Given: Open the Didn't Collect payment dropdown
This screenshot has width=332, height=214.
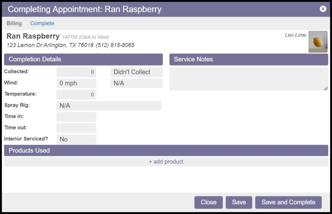Looking at the screenshot, I should (x=136, y=72).
